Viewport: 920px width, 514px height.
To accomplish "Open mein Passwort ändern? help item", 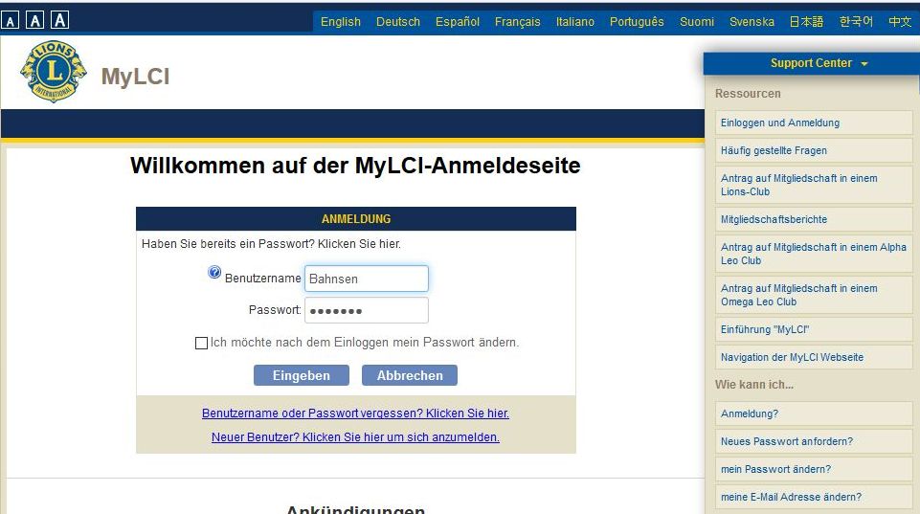I will pos(814,469).
